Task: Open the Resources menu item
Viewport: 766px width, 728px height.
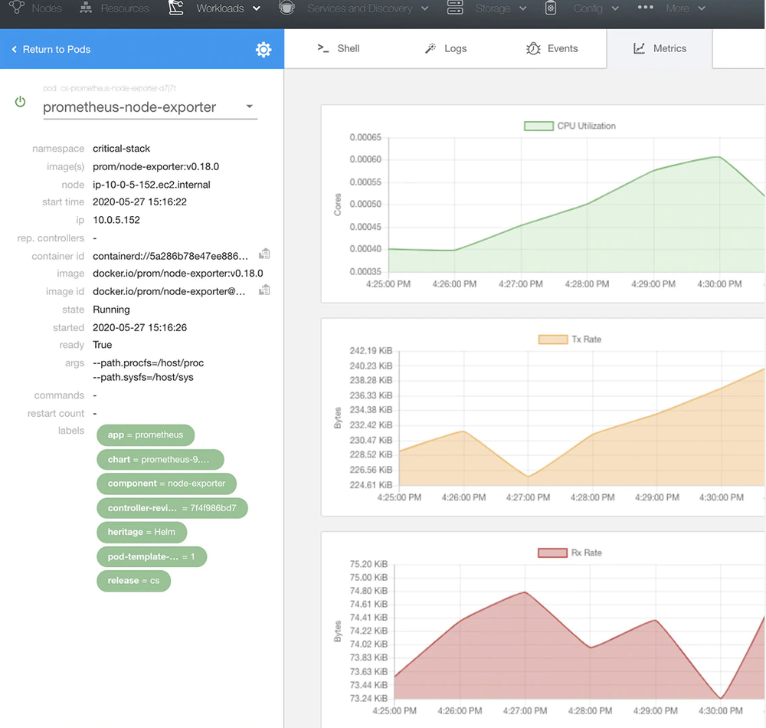Action: tap(125, 8)
